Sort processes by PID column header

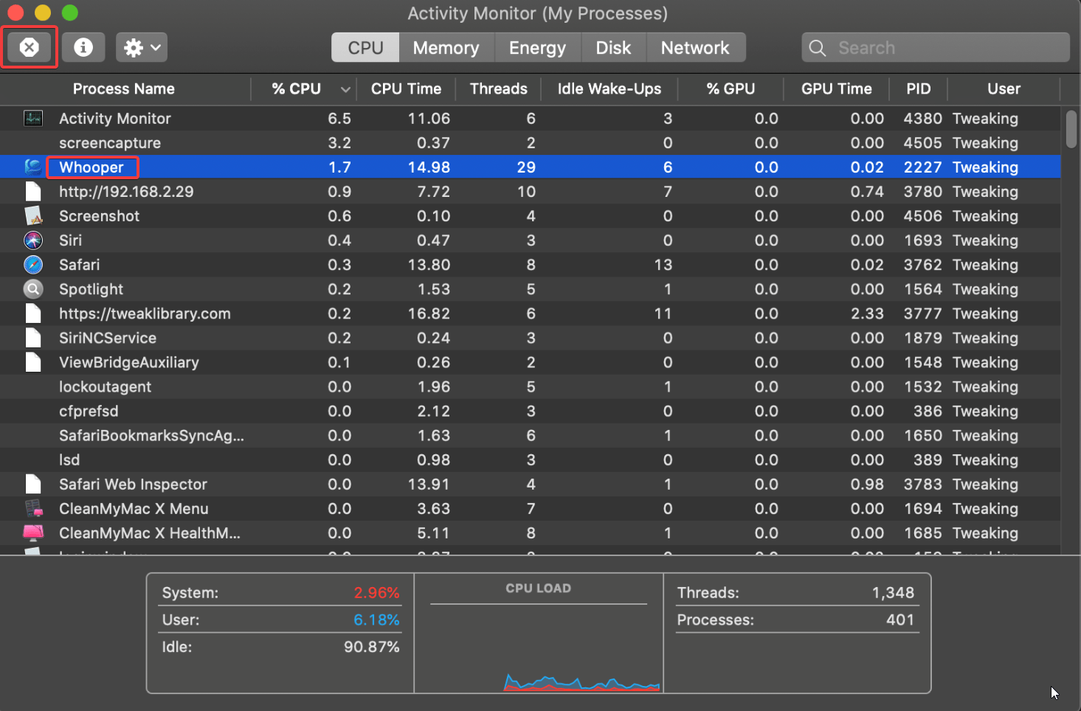click(x=918, y=89)
